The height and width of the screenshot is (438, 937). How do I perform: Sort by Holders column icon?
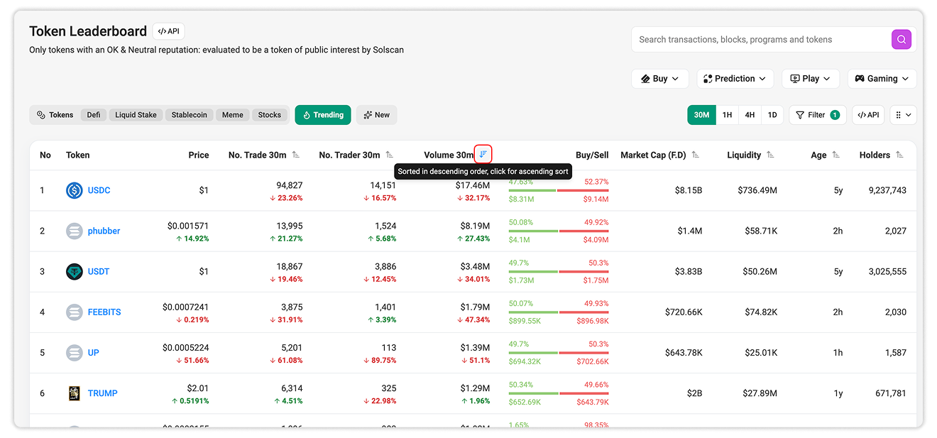click(x=899, y=155)
